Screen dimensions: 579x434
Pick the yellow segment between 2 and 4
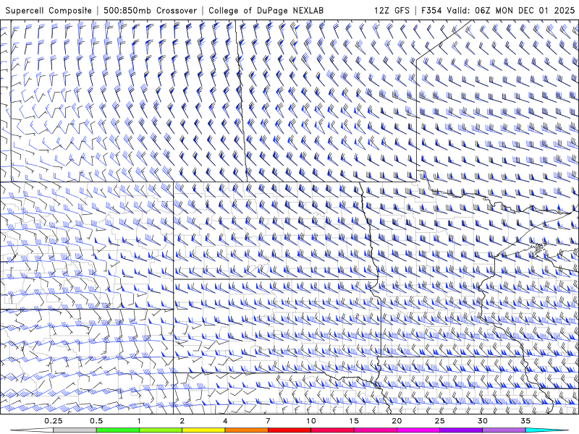(x=203, y=430)
